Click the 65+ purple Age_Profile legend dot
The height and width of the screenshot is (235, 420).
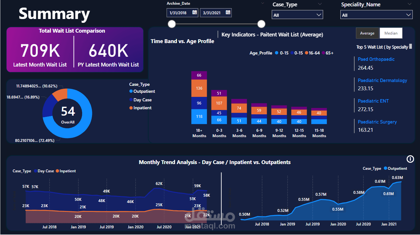(324, 53)
